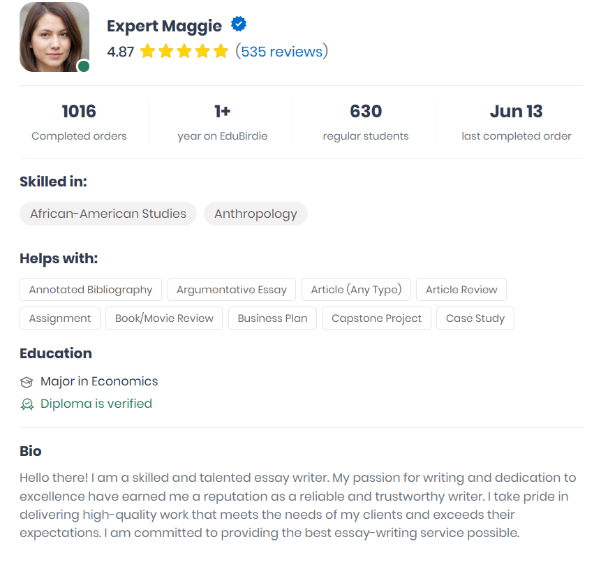Click the fifth yellow rating star
This screenshot has height=574, width=601.
click(x=221, y=52)
